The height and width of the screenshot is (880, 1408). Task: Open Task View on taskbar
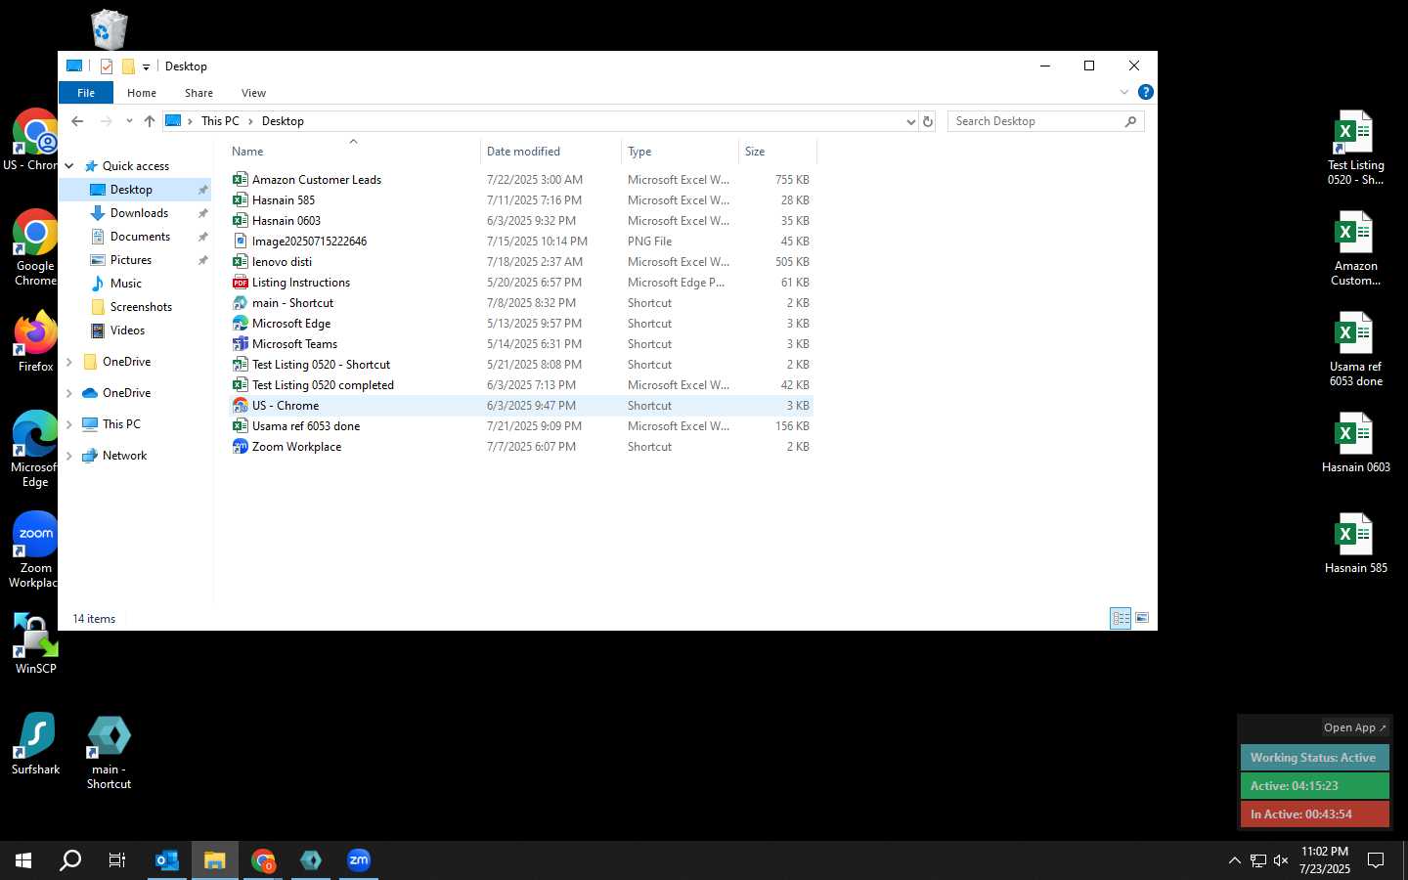point(117,860)
